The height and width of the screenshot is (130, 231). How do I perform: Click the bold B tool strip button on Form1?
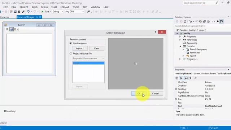click(7, 29)
